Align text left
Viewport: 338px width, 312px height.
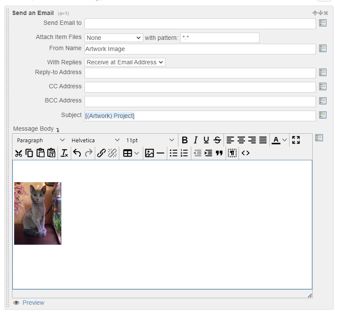[x=230, y=140]
